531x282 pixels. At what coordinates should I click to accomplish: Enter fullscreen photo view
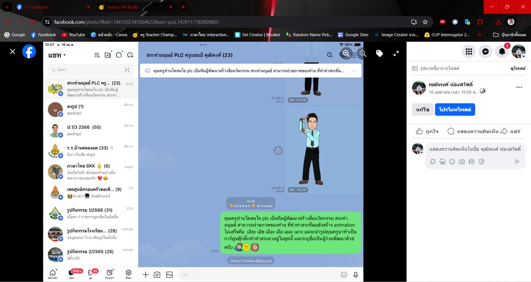(x=396, y=53)
